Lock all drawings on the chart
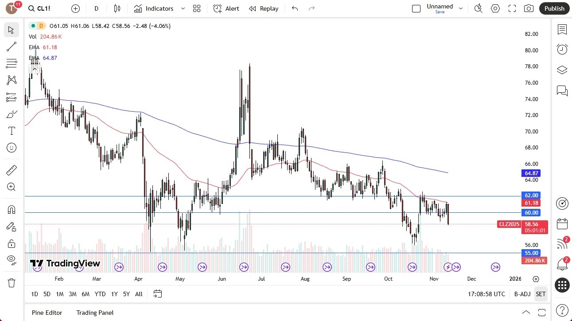 pos(12,243)
